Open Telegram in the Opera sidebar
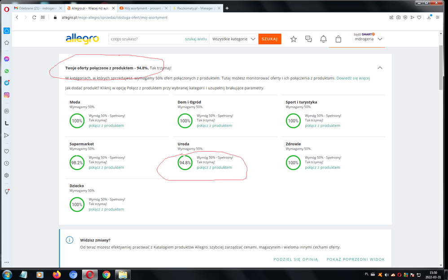The height and width of the screenshot is (280, 448). 7,83
